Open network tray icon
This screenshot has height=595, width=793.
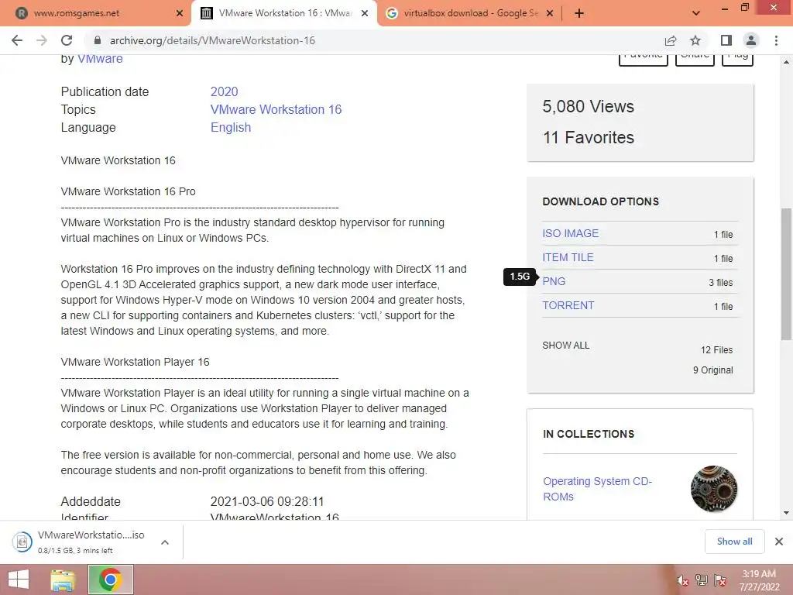701,580
